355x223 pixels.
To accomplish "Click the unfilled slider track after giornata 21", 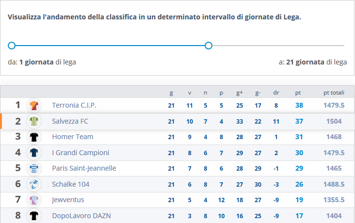I will click(276, 46).
